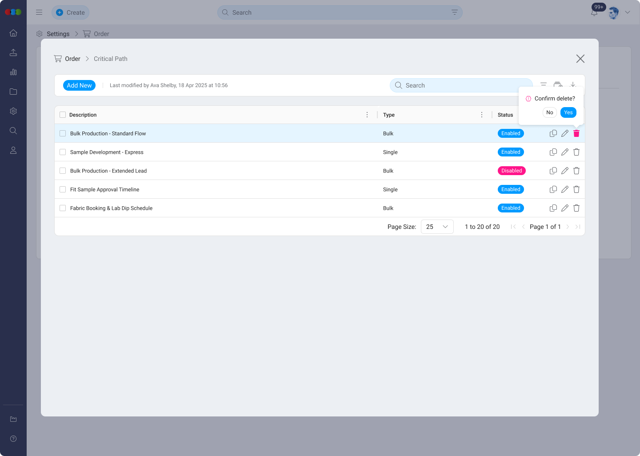Edit Sample Development - Express with pencil icon
The height and width of the screenshot is (456, 640).
(565, 152)
